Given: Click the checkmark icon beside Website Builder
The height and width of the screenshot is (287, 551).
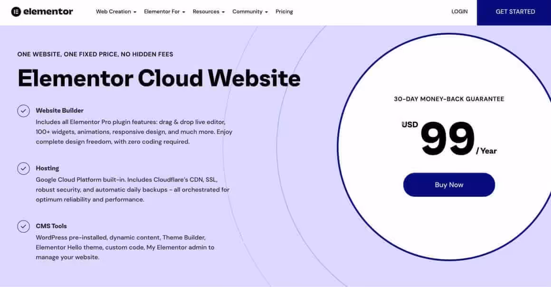Looking at the screenshot, I should pyautogui.click(x=23, y=110).
